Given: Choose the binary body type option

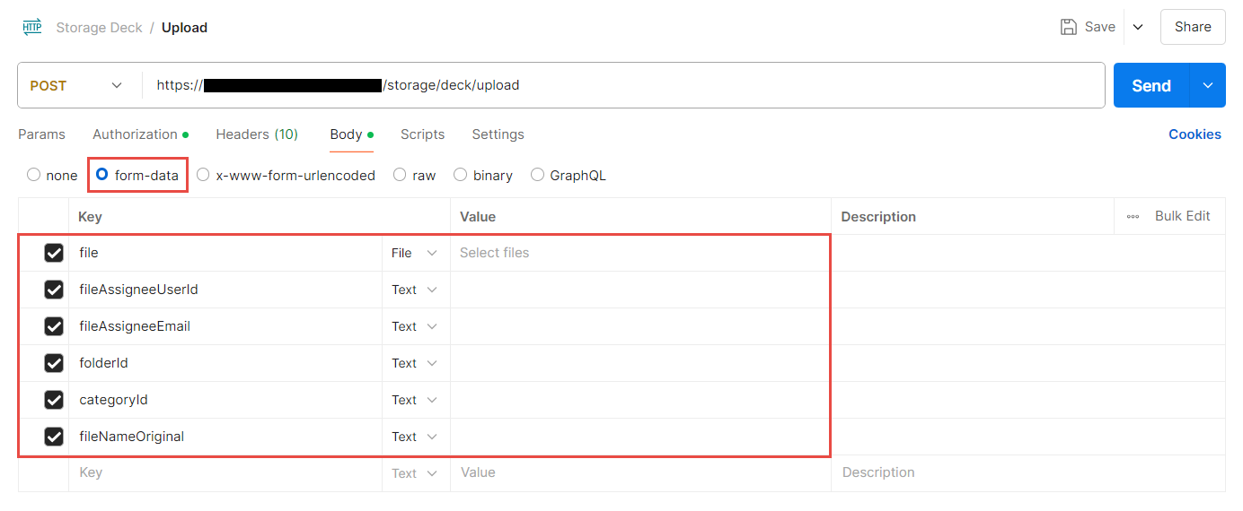Looking at the screenshot, I should [461, 175].
